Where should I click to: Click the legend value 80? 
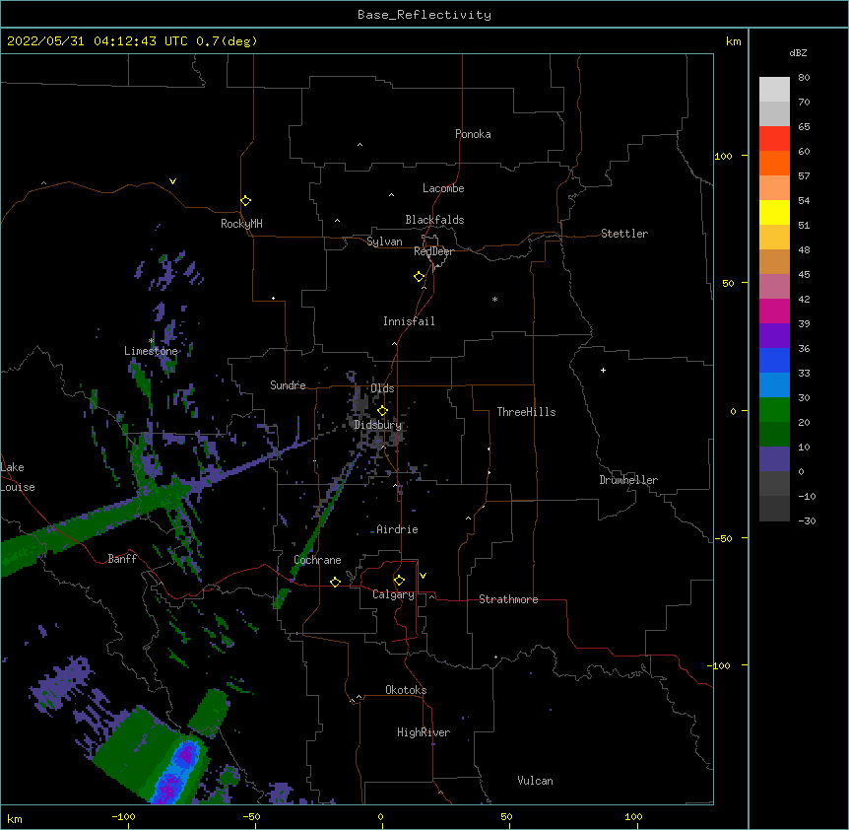click(804, 78)
